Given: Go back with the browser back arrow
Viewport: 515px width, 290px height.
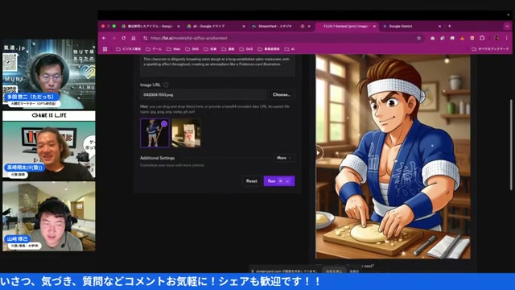Looking at the screenshot, I should click(x=104, y=38).
